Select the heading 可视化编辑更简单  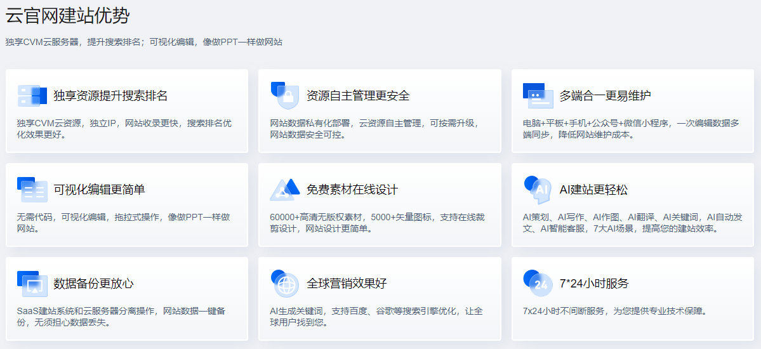click(x=99, y=189)
